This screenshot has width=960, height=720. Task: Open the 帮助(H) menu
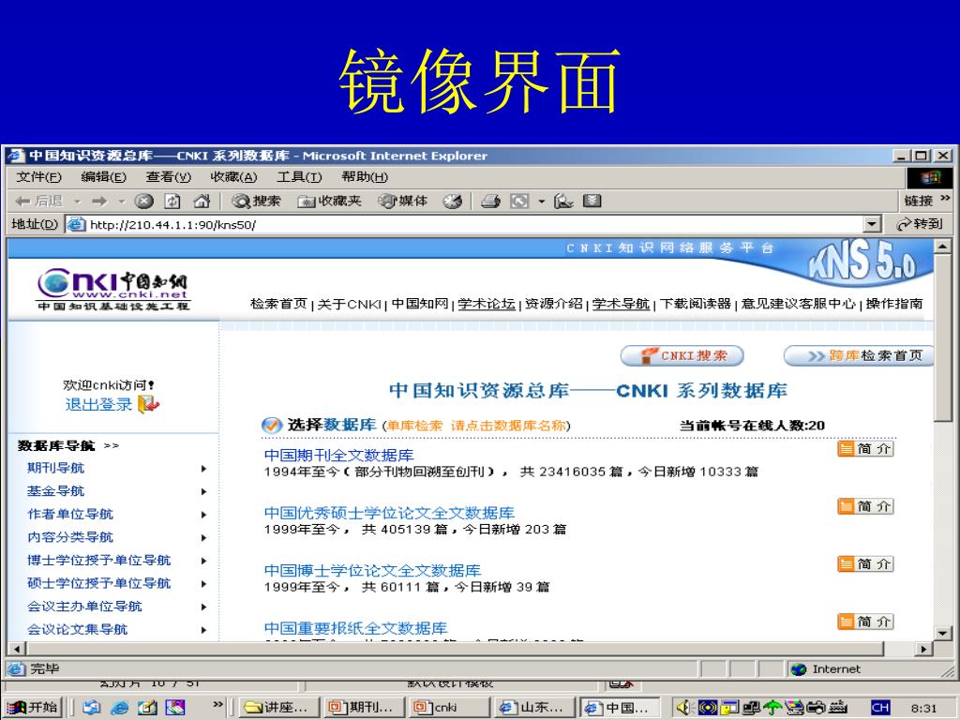coord(365,177)
